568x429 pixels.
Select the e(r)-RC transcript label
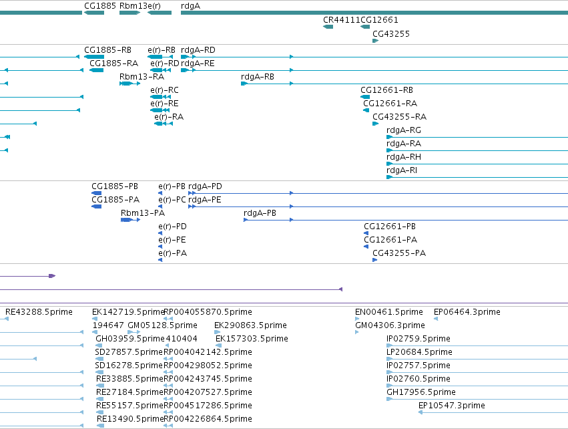[x=164, y=90]
